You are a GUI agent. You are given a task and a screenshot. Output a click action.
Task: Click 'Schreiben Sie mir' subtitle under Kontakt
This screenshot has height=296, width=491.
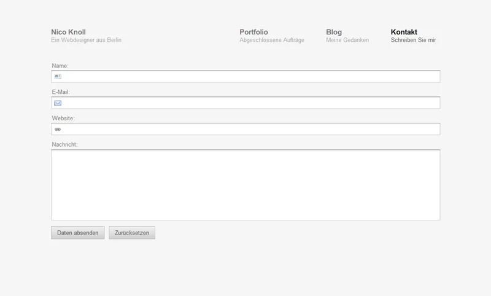[413, 41]
